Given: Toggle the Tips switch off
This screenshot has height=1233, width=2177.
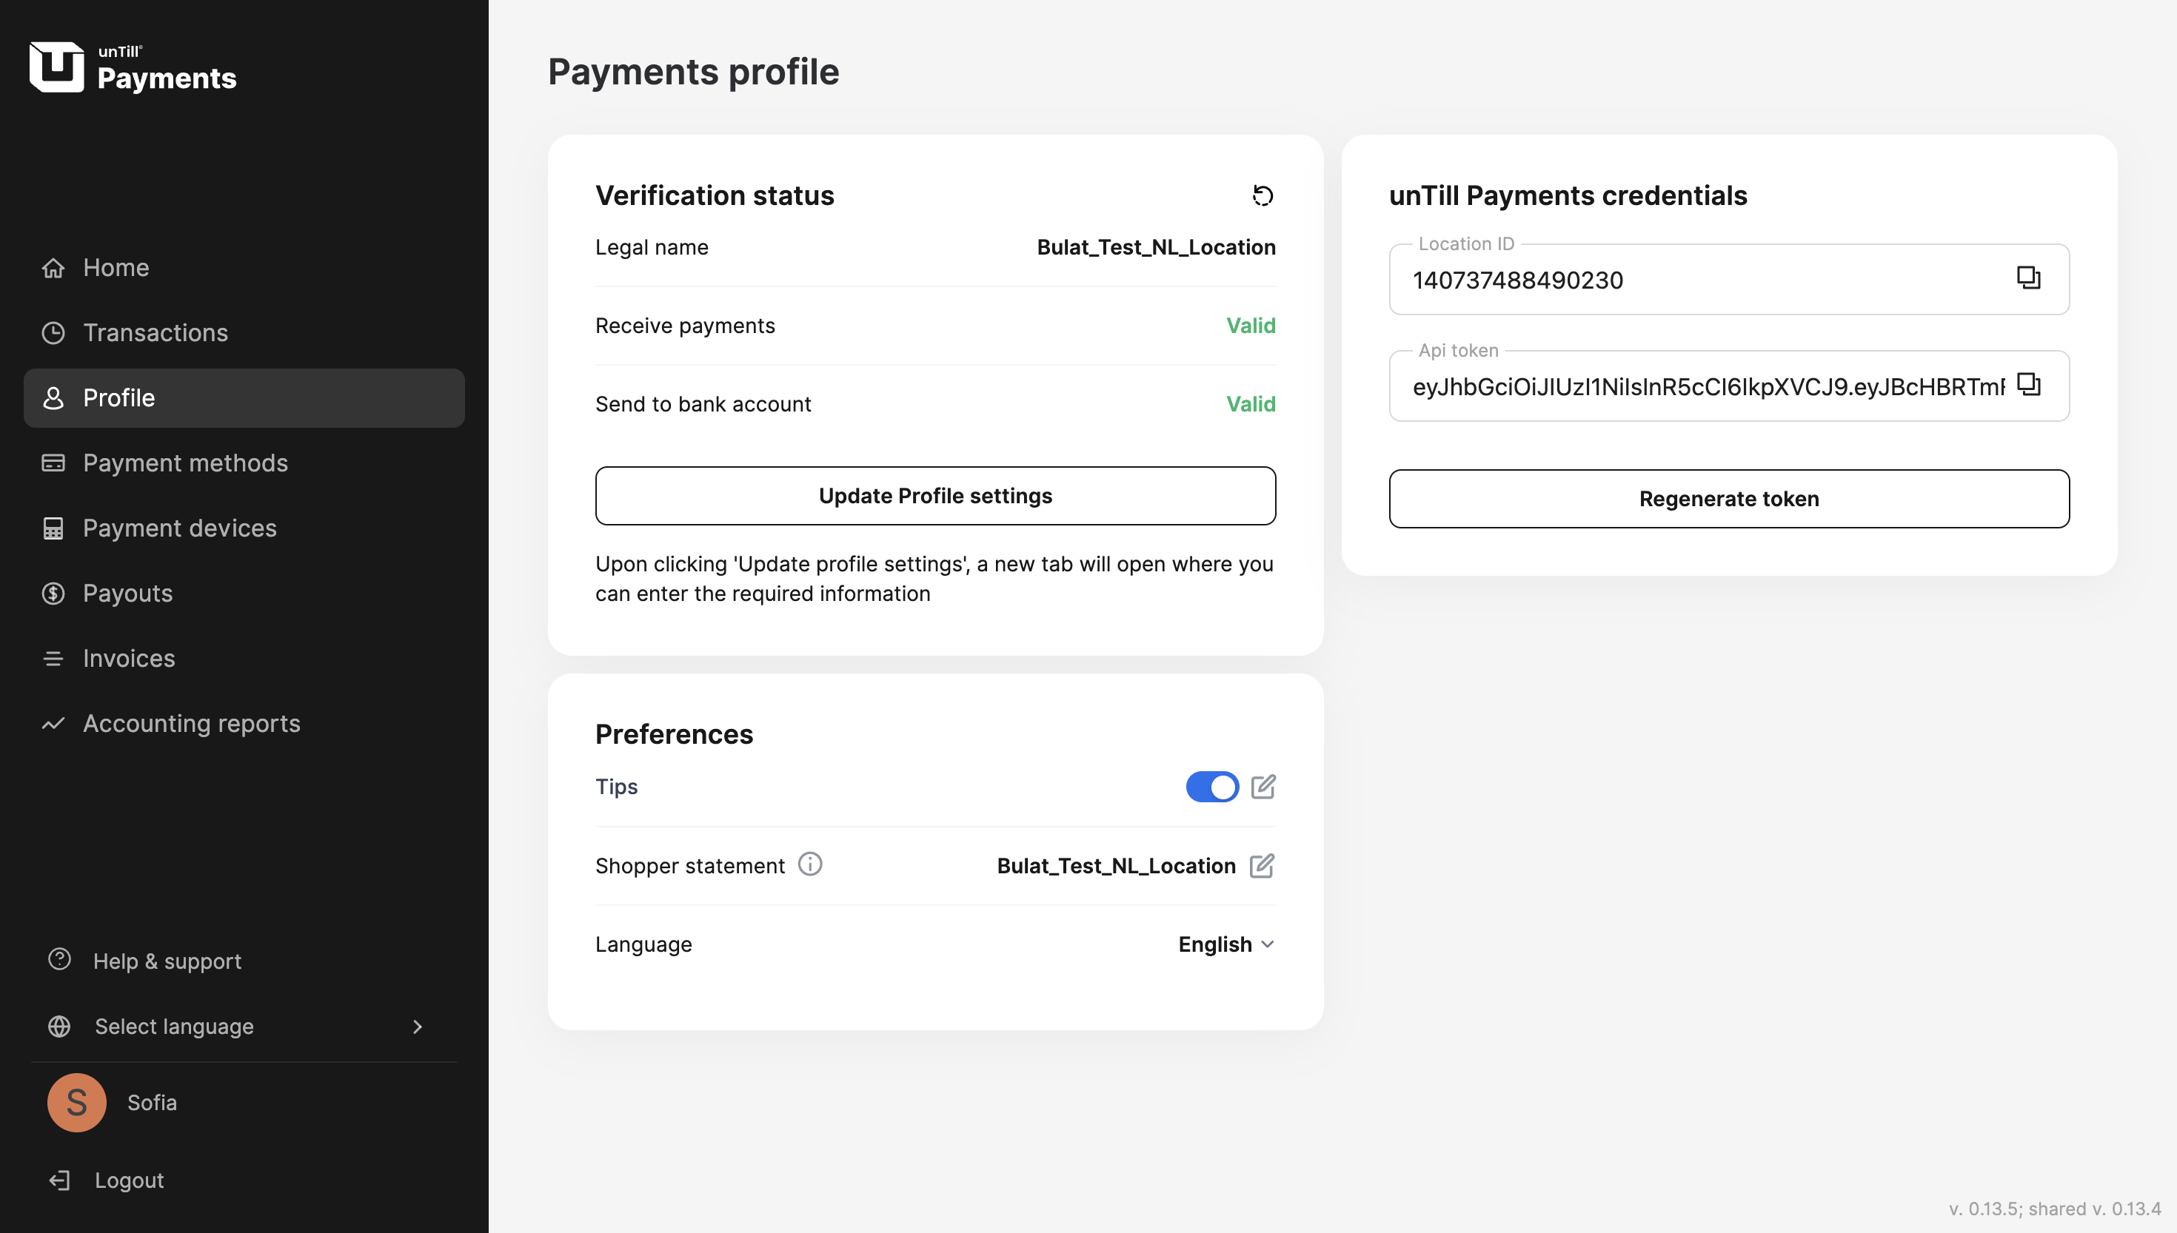Looking at the screenshot, I should tap(1212, 787).
